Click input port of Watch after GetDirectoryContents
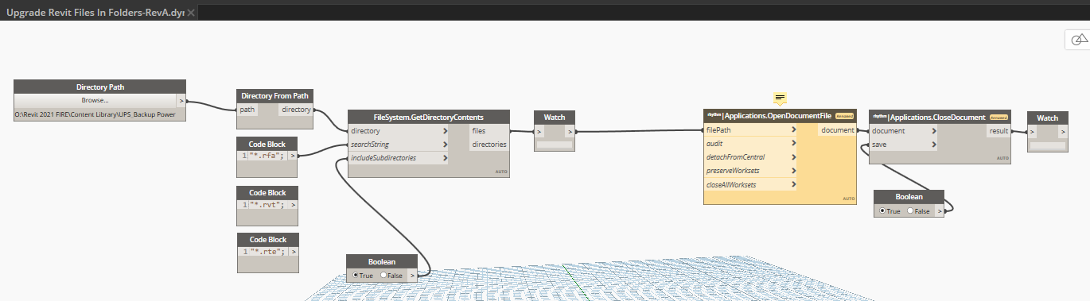Viewport: 1090px width, 301px height. 539,131
